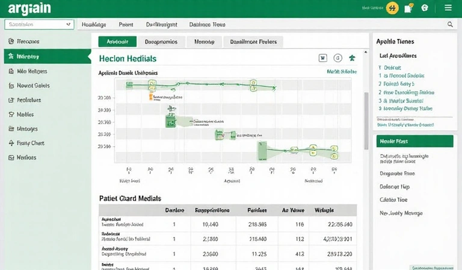Screen dimensions: 462x270
Task: Click the Ao Yaese column header
Action: point(293,210)
